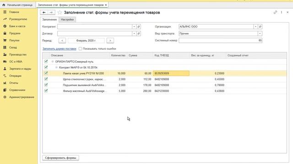Open the Организация dropdown arrow
Image resolution: width=293 pixels, height=164 pixels.
(255, 26)
